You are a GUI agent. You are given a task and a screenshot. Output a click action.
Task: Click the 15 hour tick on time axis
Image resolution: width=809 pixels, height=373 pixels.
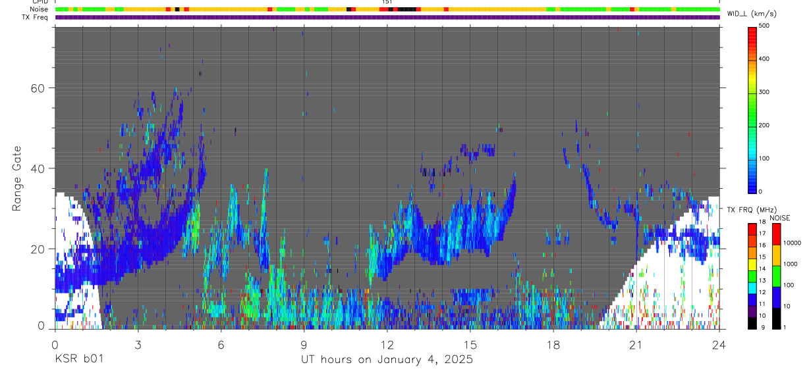click(470, 344)
